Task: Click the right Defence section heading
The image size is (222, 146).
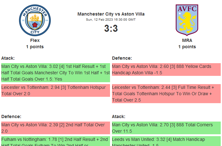Action: pyautogui.click(x=122, y=58)
